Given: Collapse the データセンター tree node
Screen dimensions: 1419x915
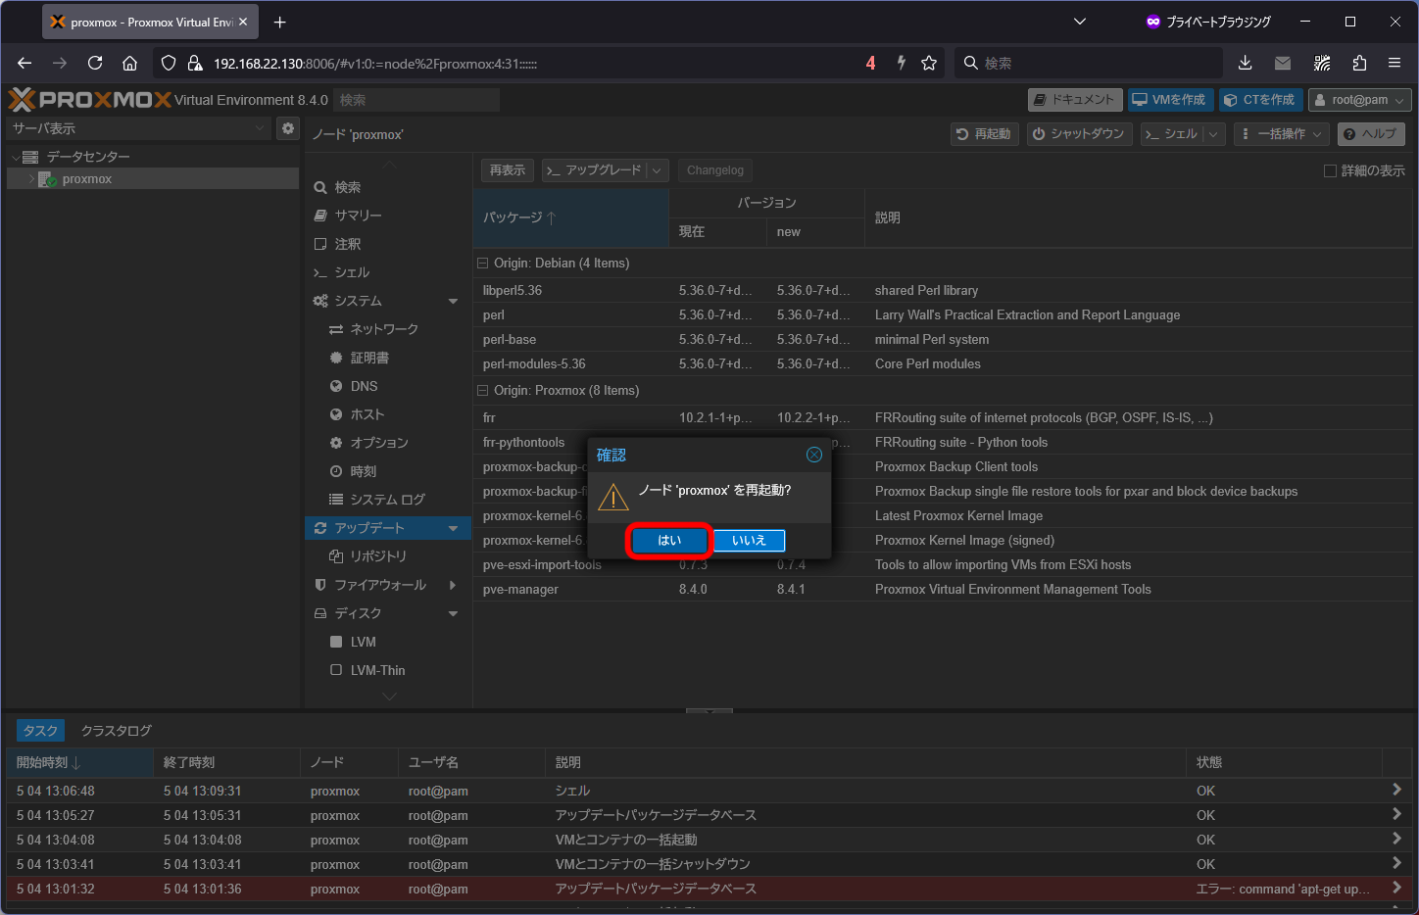Looking at the screenshot, I should click(x=16, y=157).
